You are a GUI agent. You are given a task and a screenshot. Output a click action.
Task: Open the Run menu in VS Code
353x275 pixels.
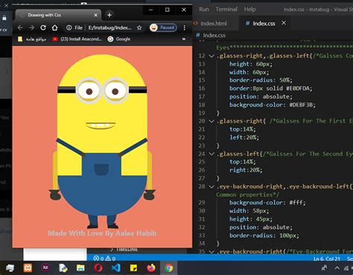point(204,9)
